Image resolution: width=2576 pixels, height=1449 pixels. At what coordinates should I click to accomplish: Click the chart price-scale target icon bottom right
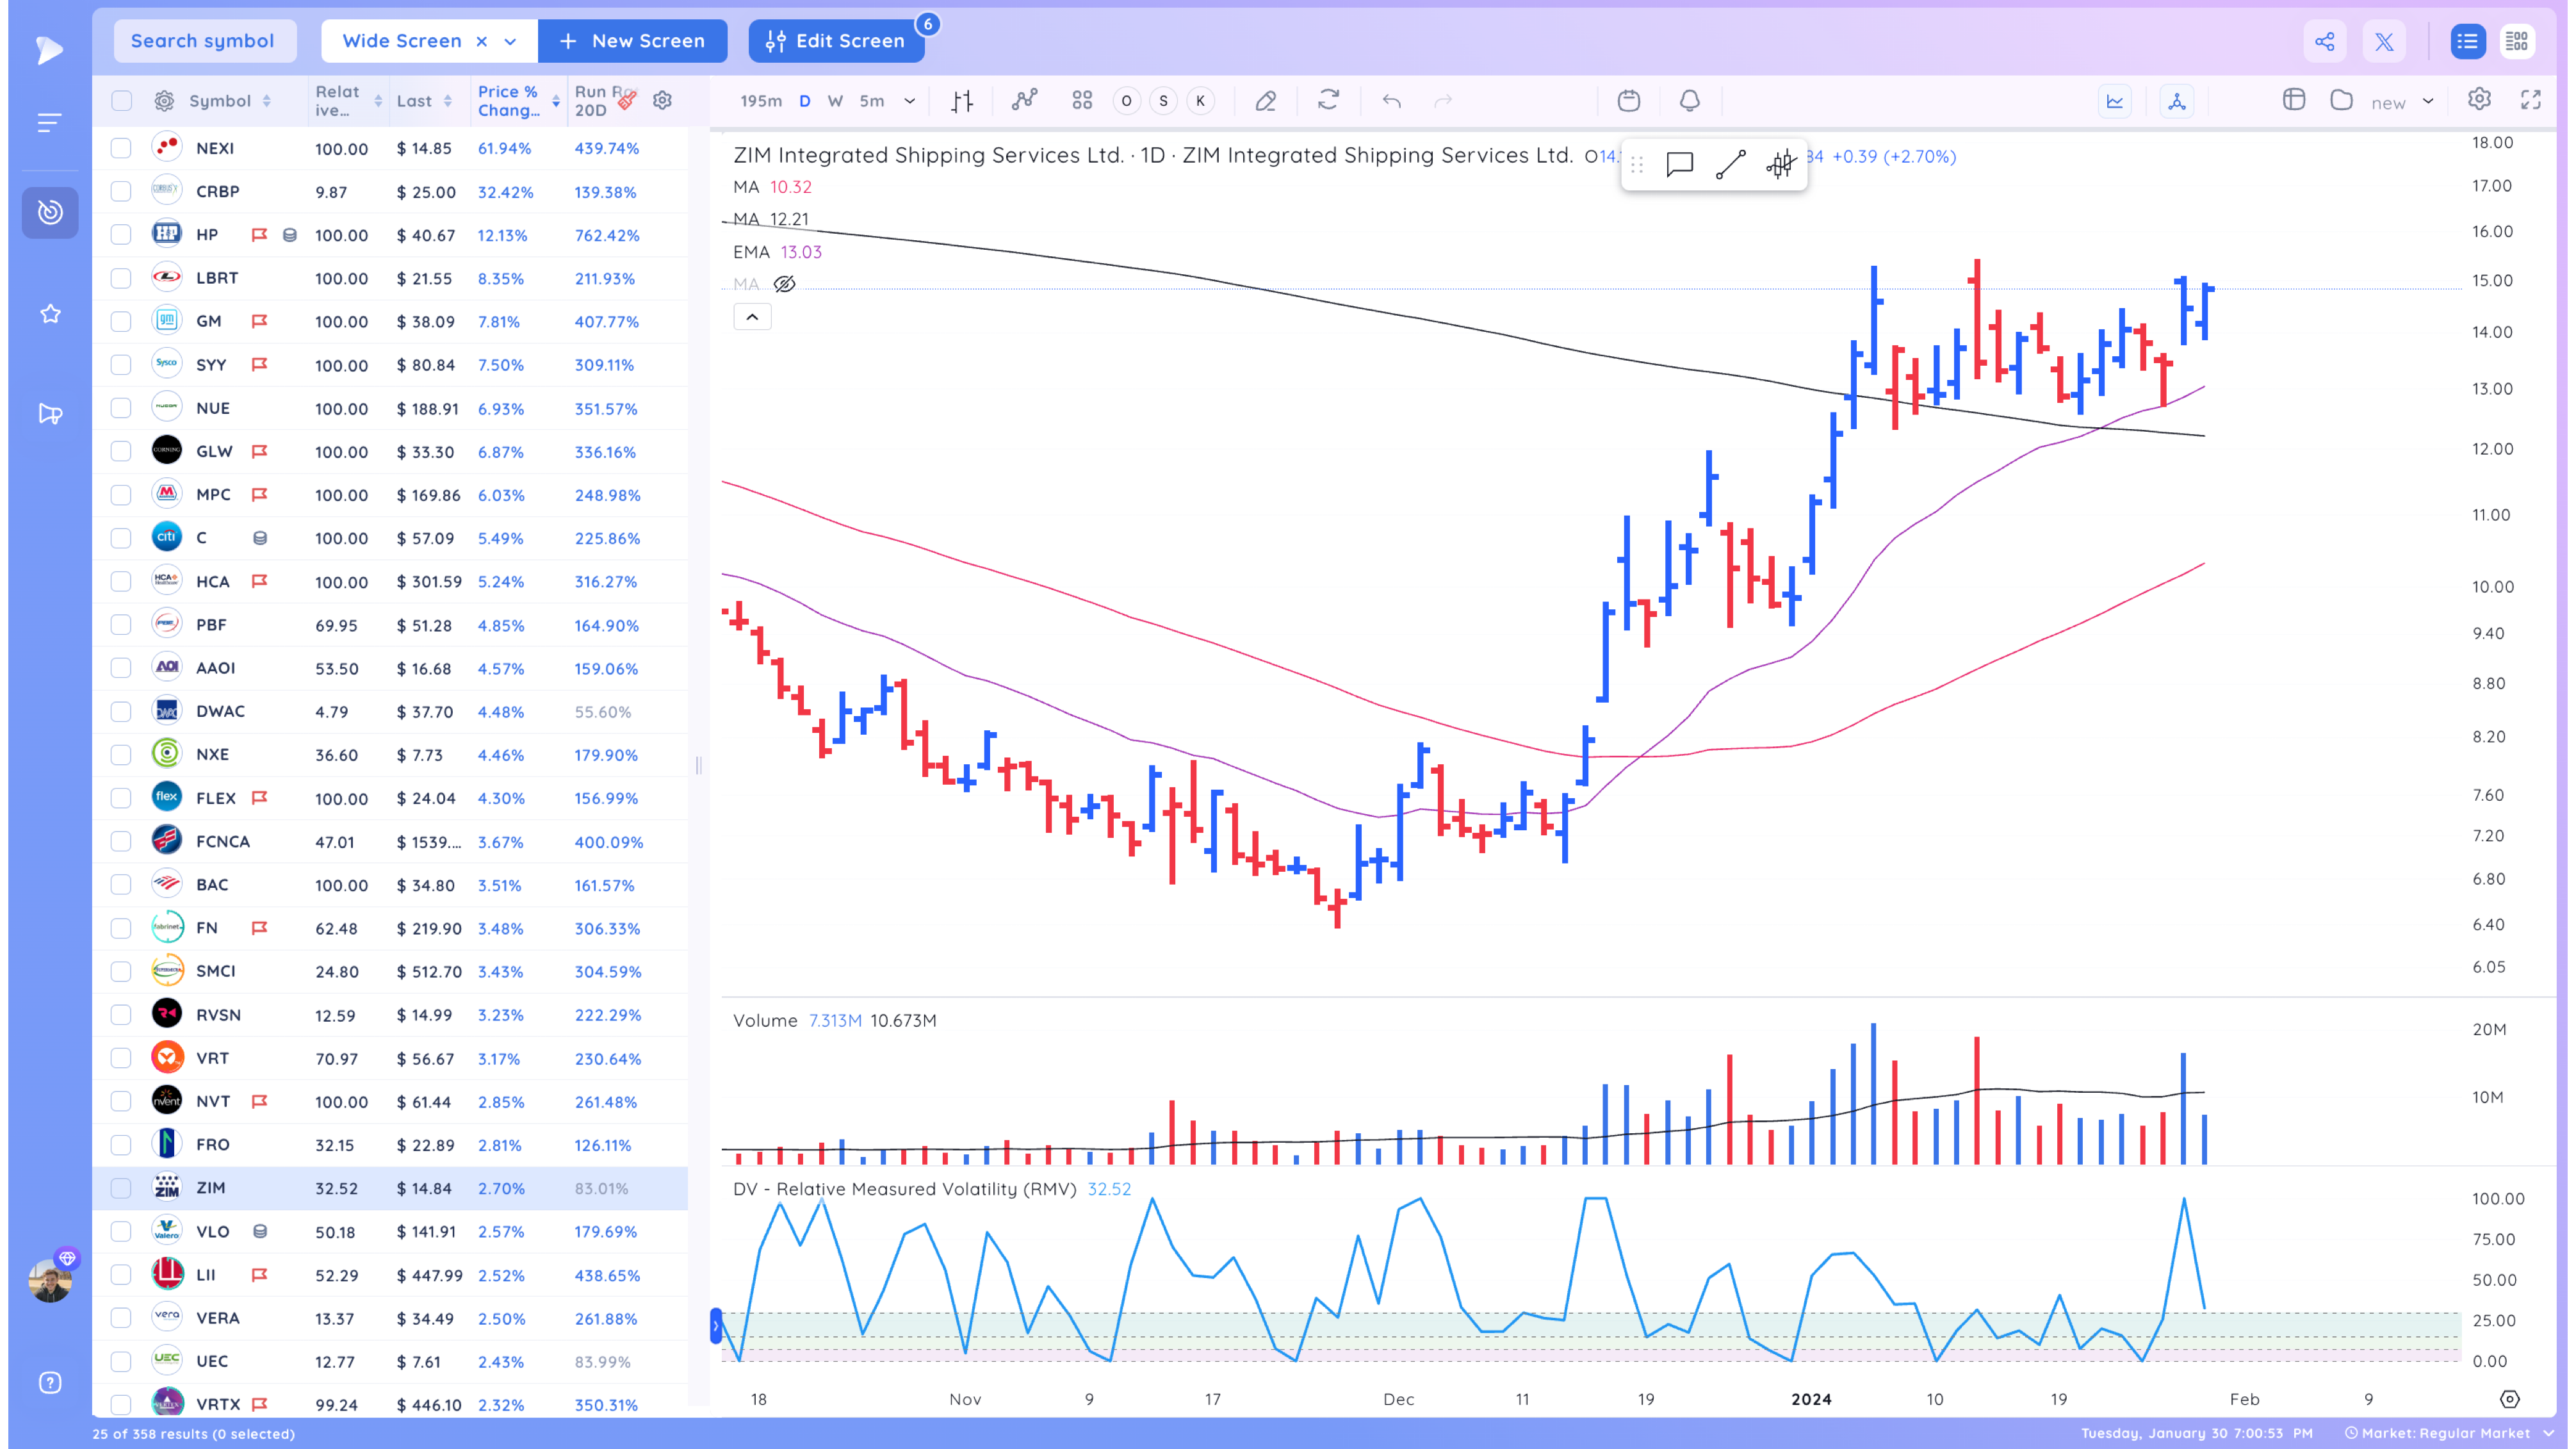(2509, 1398)
